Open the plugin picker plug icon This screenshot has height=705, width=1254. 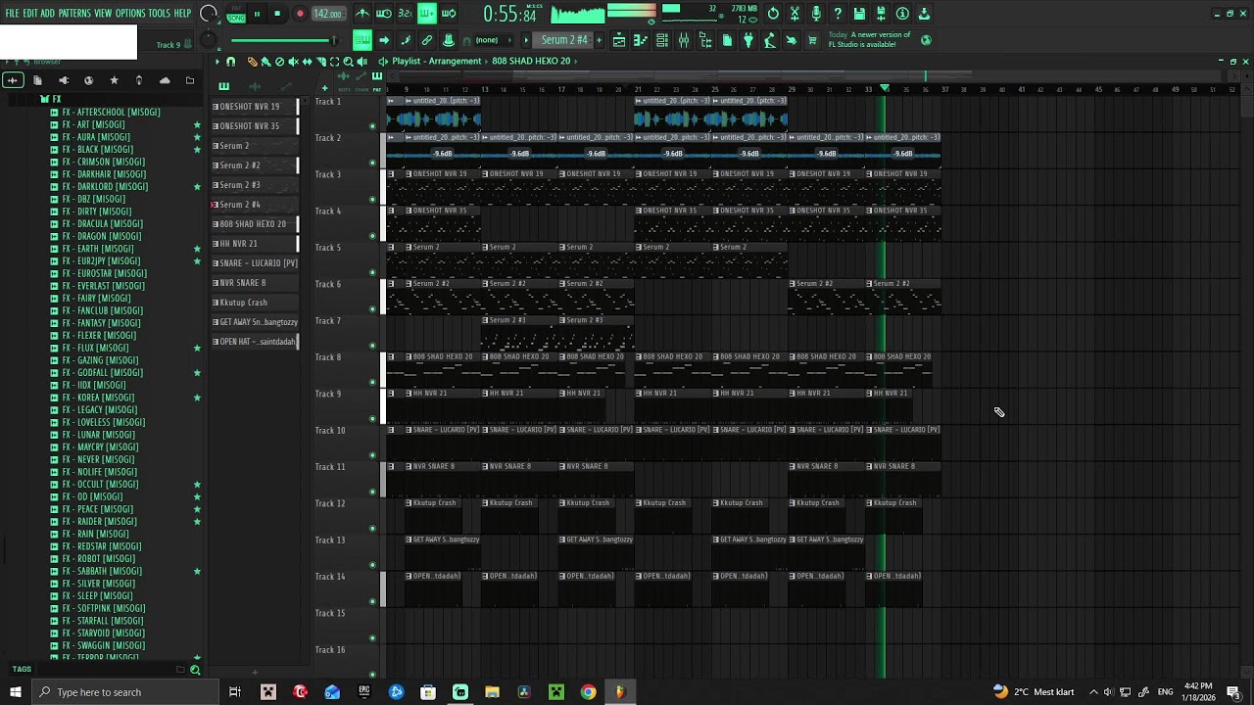748,40
